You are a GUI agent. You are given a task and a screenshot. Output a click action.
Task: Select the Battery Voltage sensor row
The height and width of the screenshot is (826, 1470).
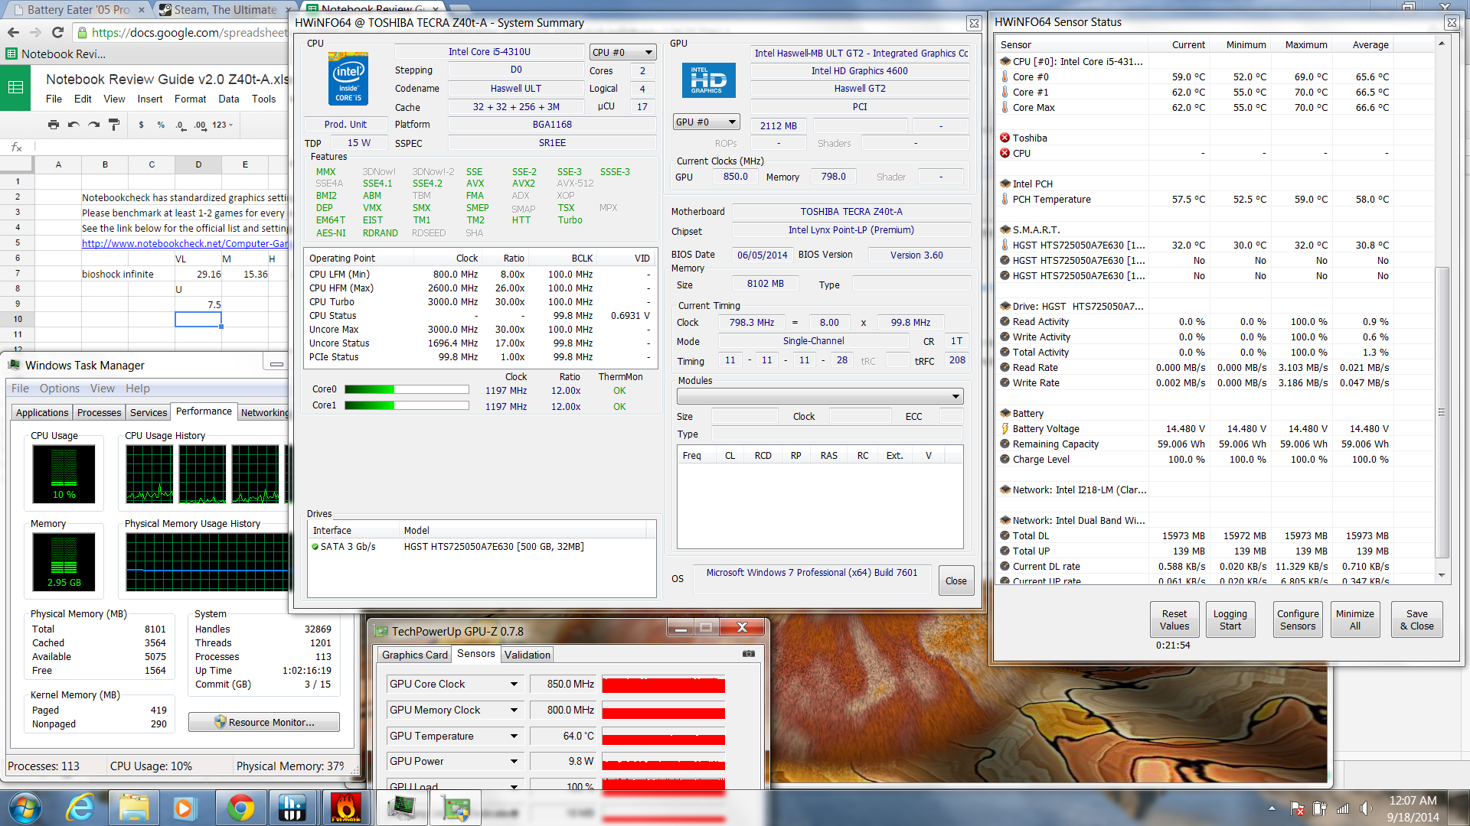pyautogui.click(x=1196, y=429)
